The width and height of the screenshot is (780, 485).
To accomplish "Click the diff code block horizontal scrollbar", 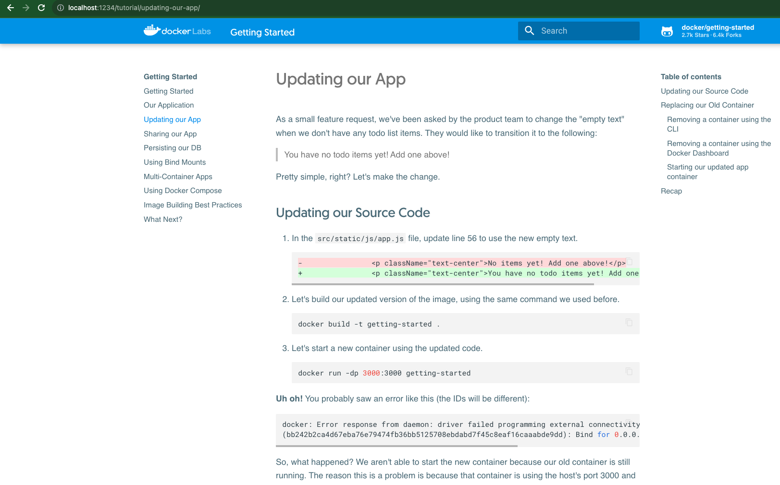I will point(443,284).
